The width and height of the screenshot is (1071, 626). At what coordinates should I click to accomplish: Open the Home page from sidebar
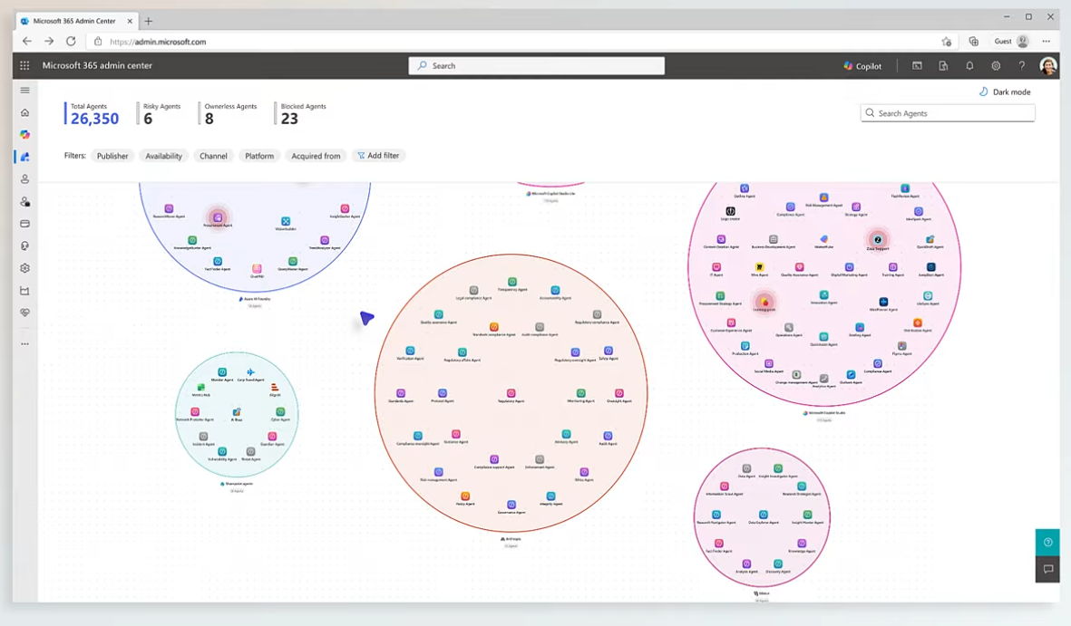coord(24,112)
